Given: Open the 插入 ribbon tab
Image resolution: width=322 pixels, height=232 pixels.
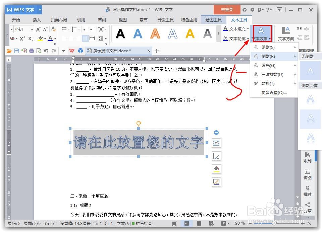Looking at the screenshot, I should (x=37, y=19).
